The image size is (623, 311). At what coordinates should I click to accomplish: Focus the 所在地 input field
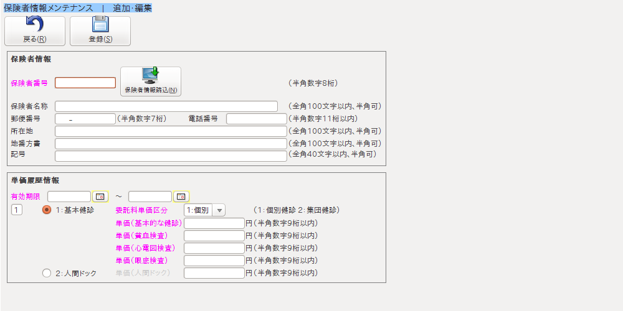[x=171, y=131]
